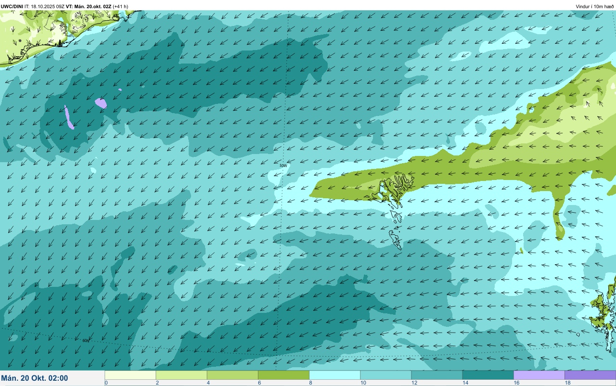The image size is (616, 386).
Task: Click the pale cyan 8–10 legend swatch
Action: tap(334, 375)
